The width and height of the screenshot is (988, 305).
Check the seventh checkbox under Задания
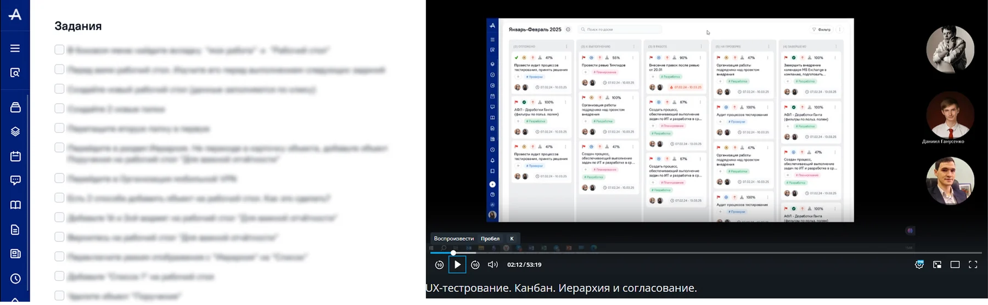tap(59, 178)
